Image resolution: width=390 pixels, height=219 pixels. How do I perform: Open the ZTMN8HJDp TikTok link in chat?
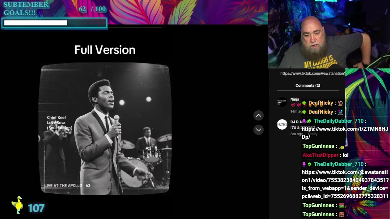345,133
